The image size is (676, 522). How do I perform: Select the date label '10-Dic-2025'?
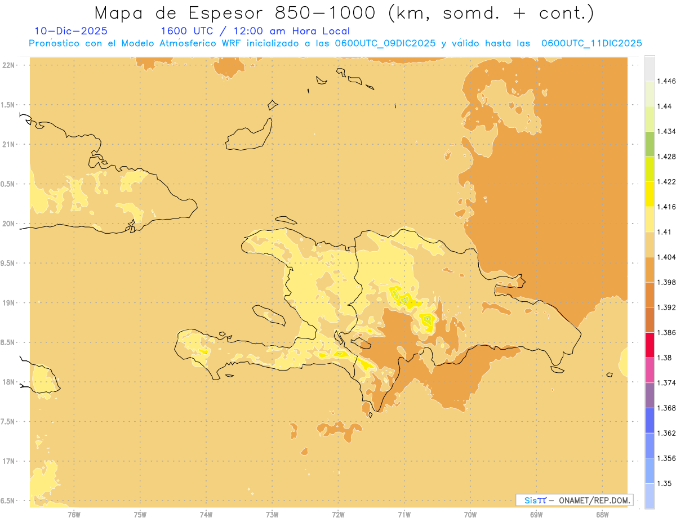[x=71, y=31]
